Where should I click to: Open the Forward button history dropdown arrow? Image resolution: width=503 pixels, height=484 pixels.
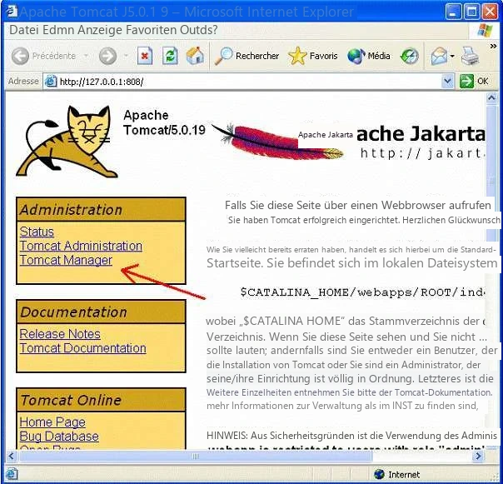[x=126, y=56]
